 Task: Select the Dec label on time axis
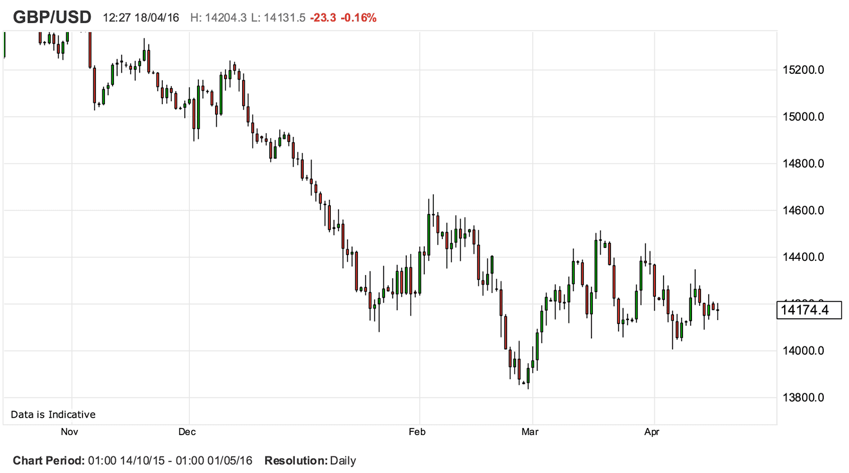(x=187, y=432)
